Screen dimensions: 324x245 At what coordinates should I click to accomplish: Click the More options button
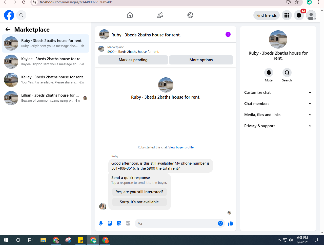pyautogui.click(x=201, y=60)
